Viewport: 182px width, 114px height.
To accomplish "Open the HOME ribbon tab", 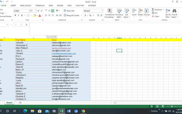I will pos(3,6).
